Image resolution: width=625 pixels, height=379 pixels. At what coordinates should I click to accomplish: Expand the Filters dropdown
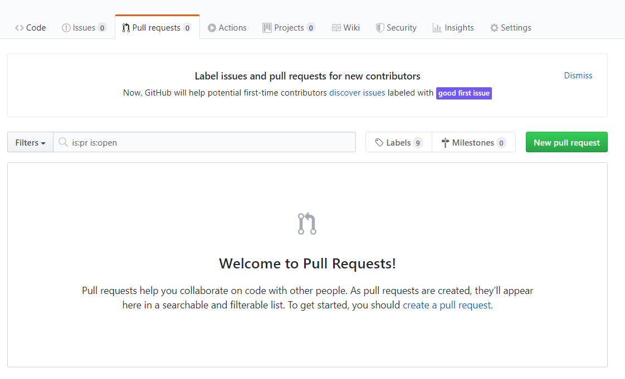click(x=30, y=142)
